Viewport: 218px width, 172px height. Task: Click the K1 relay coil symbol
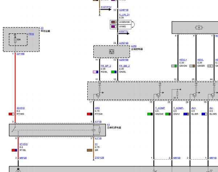point(94,130)
